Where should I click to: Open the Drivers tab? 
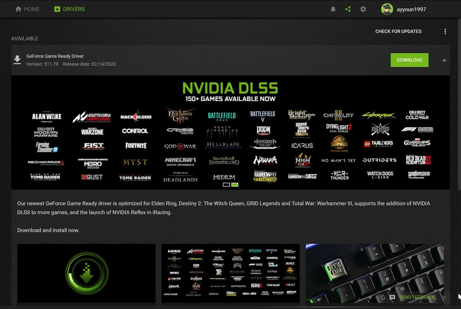click(69, 9)
